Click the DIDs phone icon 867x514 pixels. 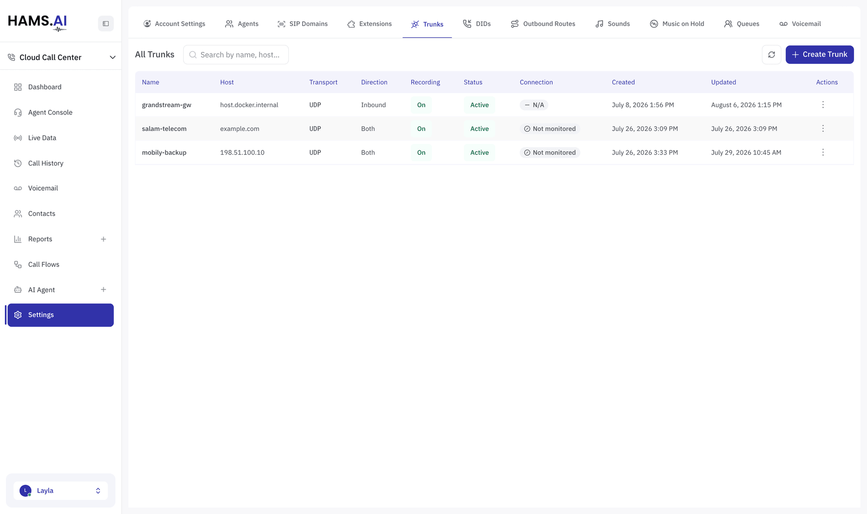pos(467,24)
